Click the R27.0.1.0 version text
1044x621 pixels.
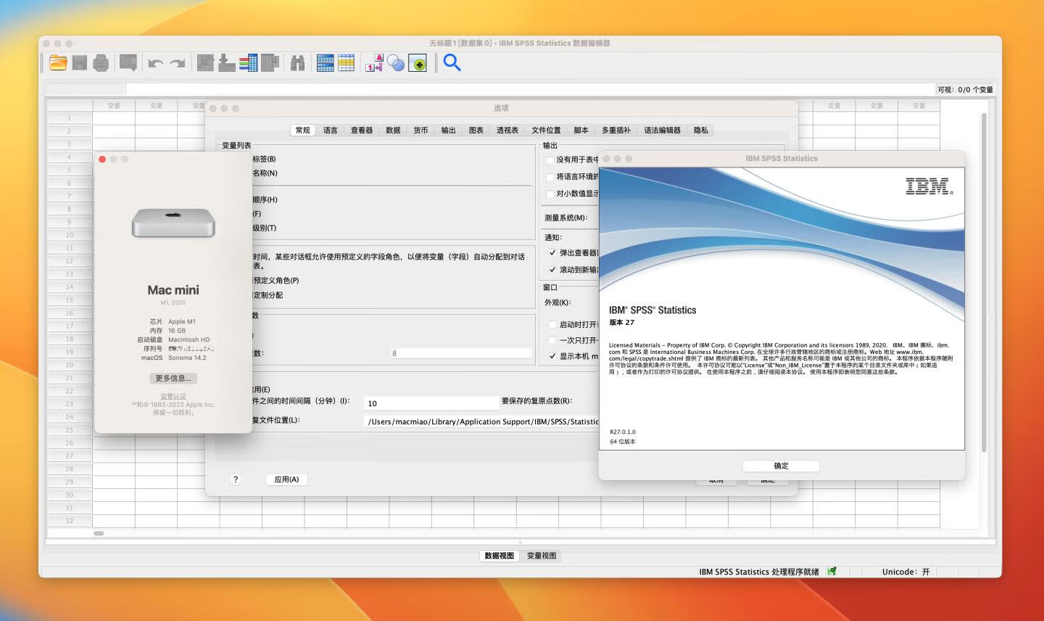623,432
